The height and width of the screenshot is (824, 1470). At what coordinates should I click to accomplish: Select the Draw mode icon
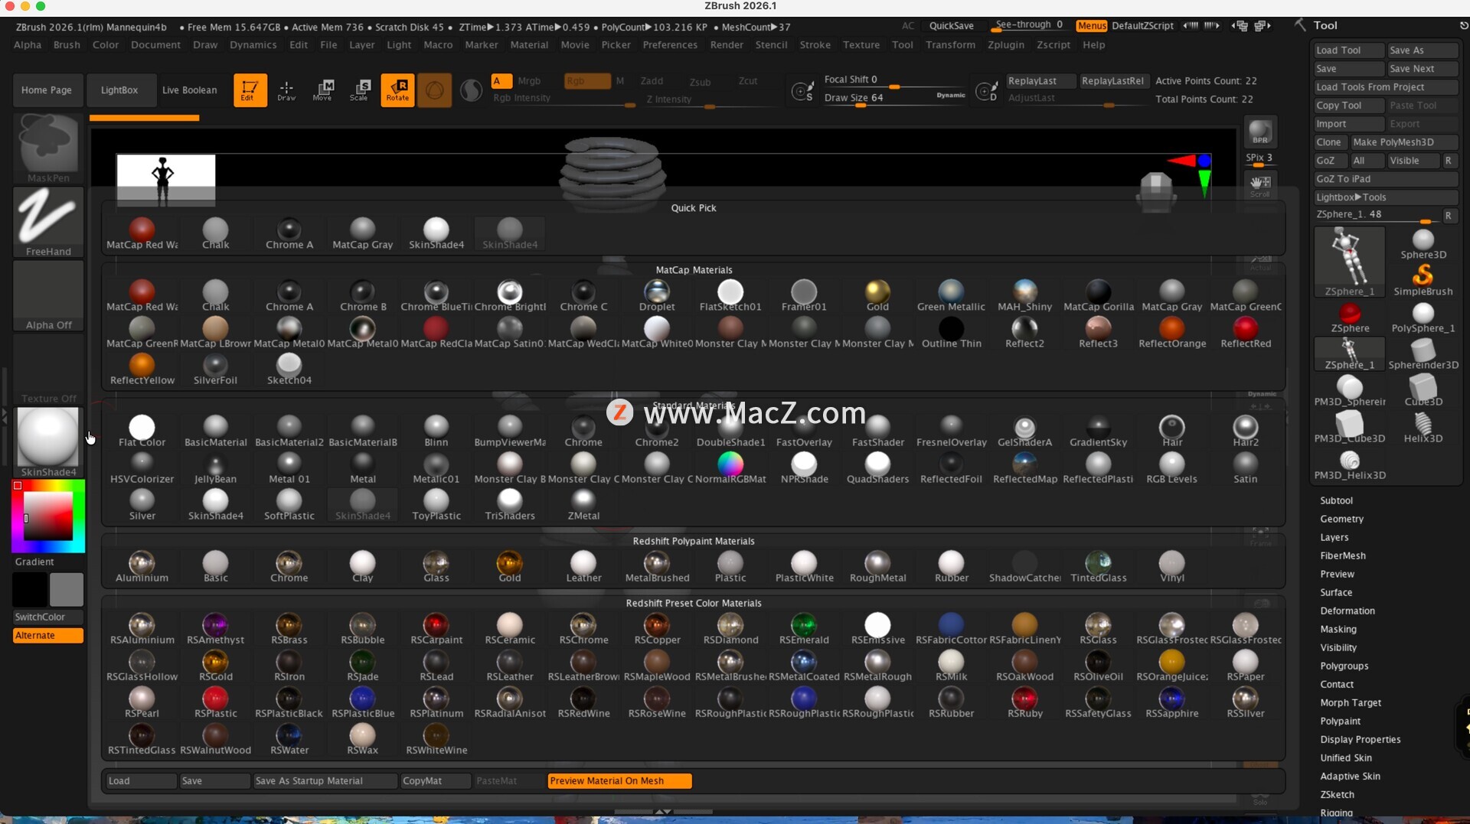click(286, 90)
